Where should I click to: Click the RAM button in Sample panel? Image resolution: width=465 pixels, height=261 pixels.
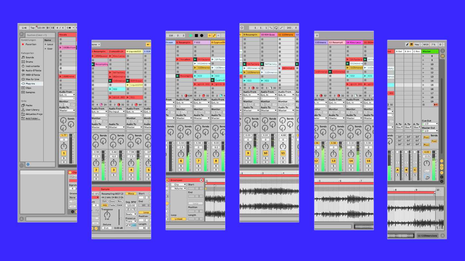click(x=120, y=205)
